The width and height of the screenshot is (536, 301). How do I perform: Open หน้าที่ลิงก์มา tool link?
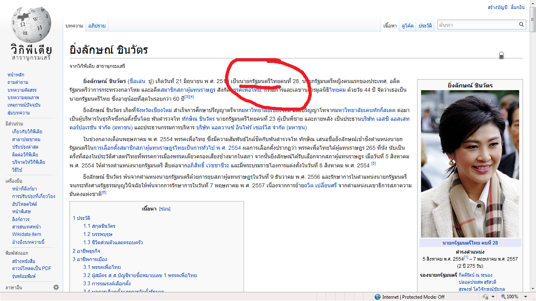point(24,189)
